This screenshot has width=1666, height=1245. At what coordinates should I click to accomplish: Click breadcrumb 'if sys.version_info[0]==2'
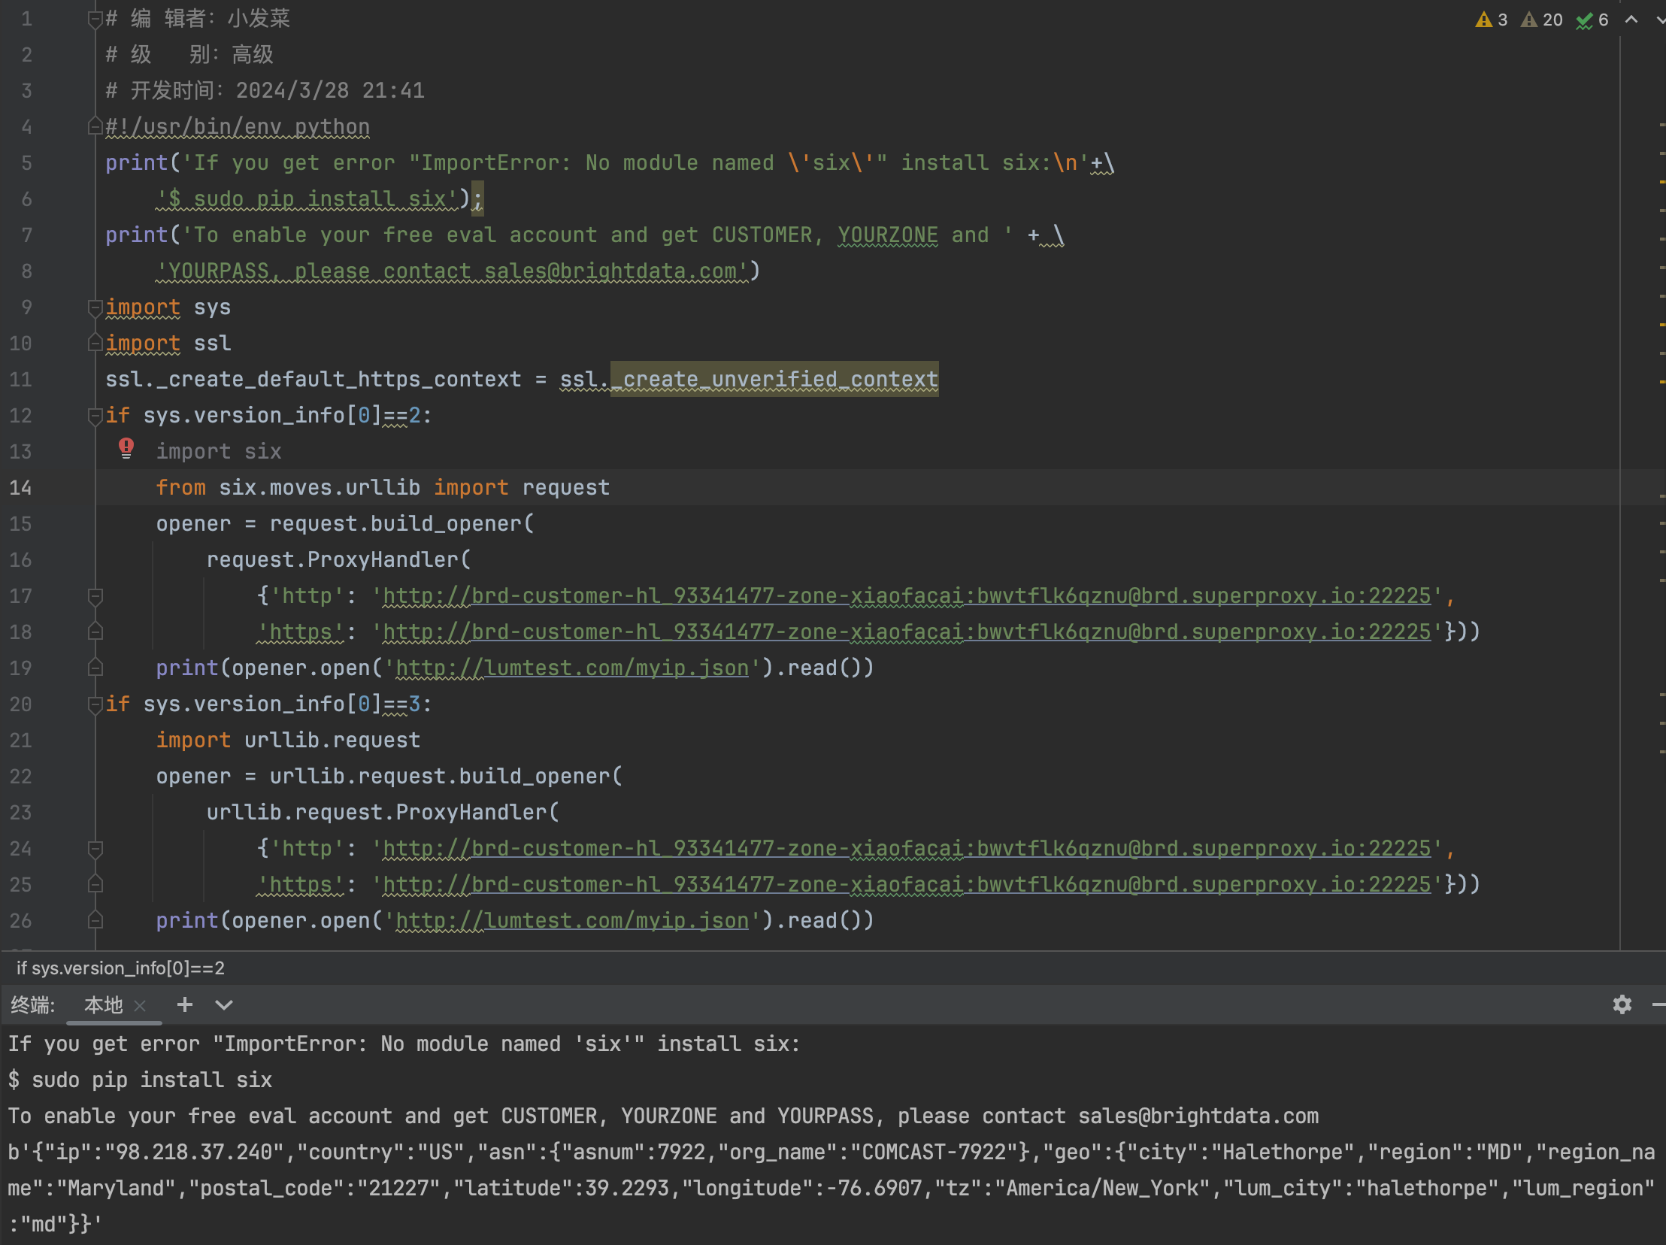click(120, 968)
